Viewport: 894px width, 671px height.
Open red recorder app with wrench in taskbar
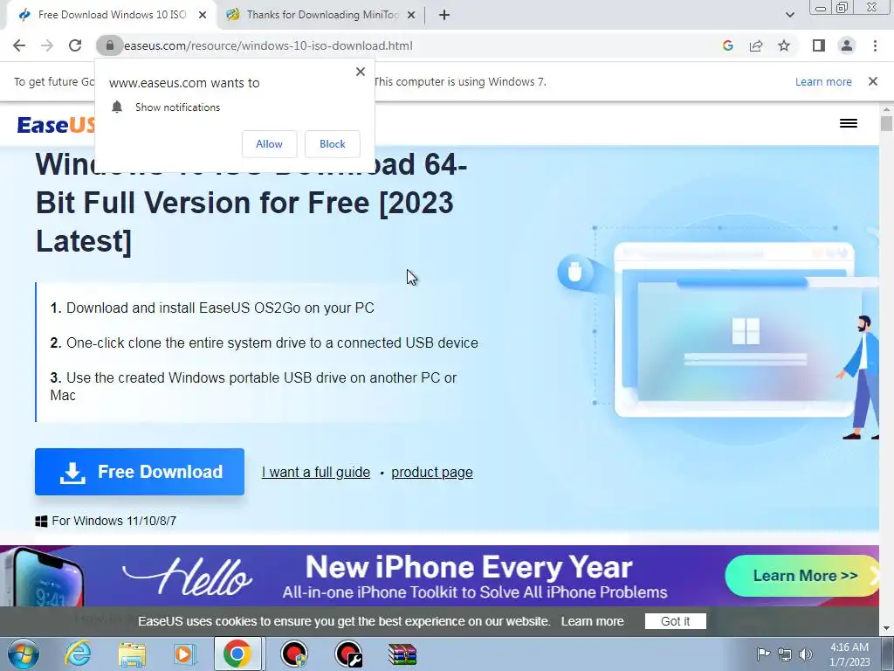click(348, 654)
